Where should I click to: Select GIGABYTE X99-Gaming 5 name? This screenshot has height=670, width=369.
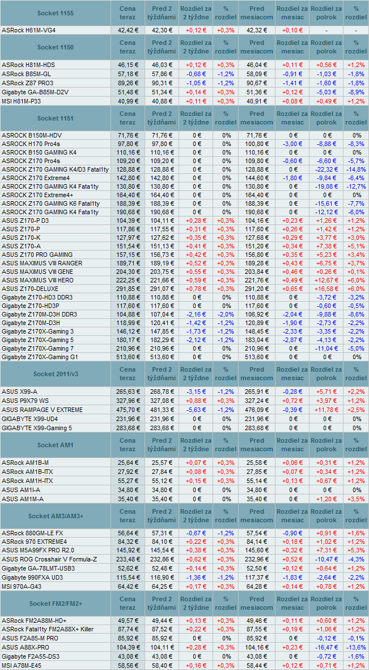tap(37, 428)
